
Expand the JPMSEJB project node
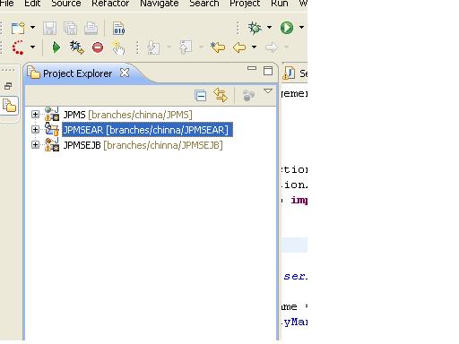tap(35, 145)
